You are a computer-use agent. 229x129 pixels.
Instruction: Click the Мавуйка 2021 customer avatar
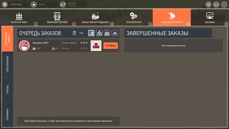[x=24, y=46]
